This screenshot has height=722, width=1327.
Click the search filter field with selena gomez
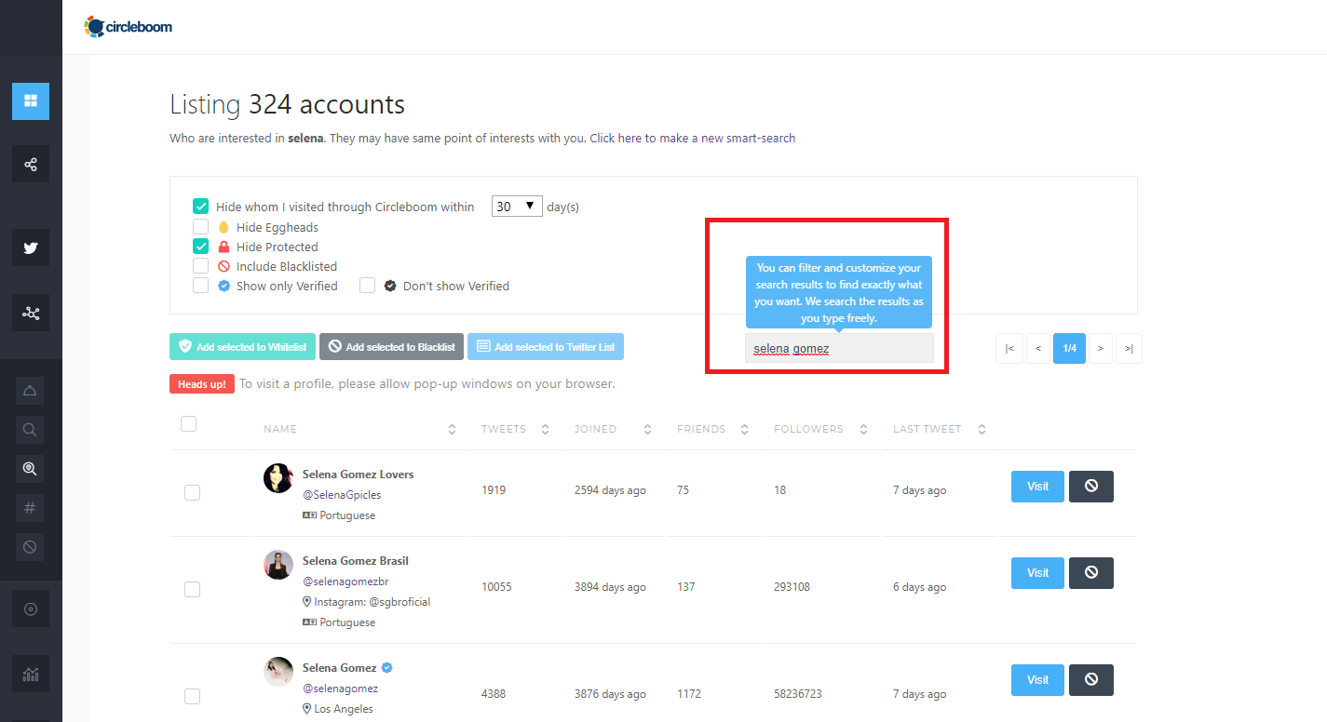pos(839,349)
